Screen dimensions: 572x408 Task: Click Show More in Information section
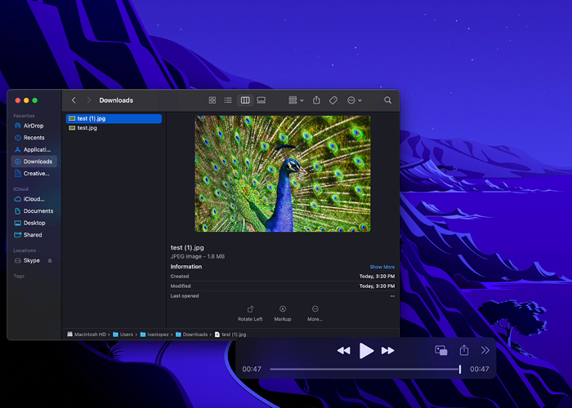[382, 267]
